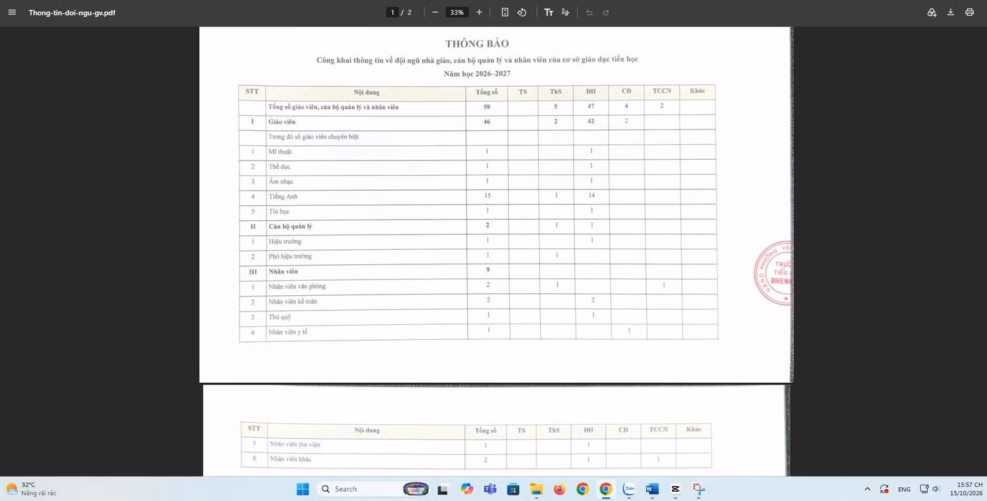Click the zoom out minus button
This screenshot has width=987, height=501.
435,12
